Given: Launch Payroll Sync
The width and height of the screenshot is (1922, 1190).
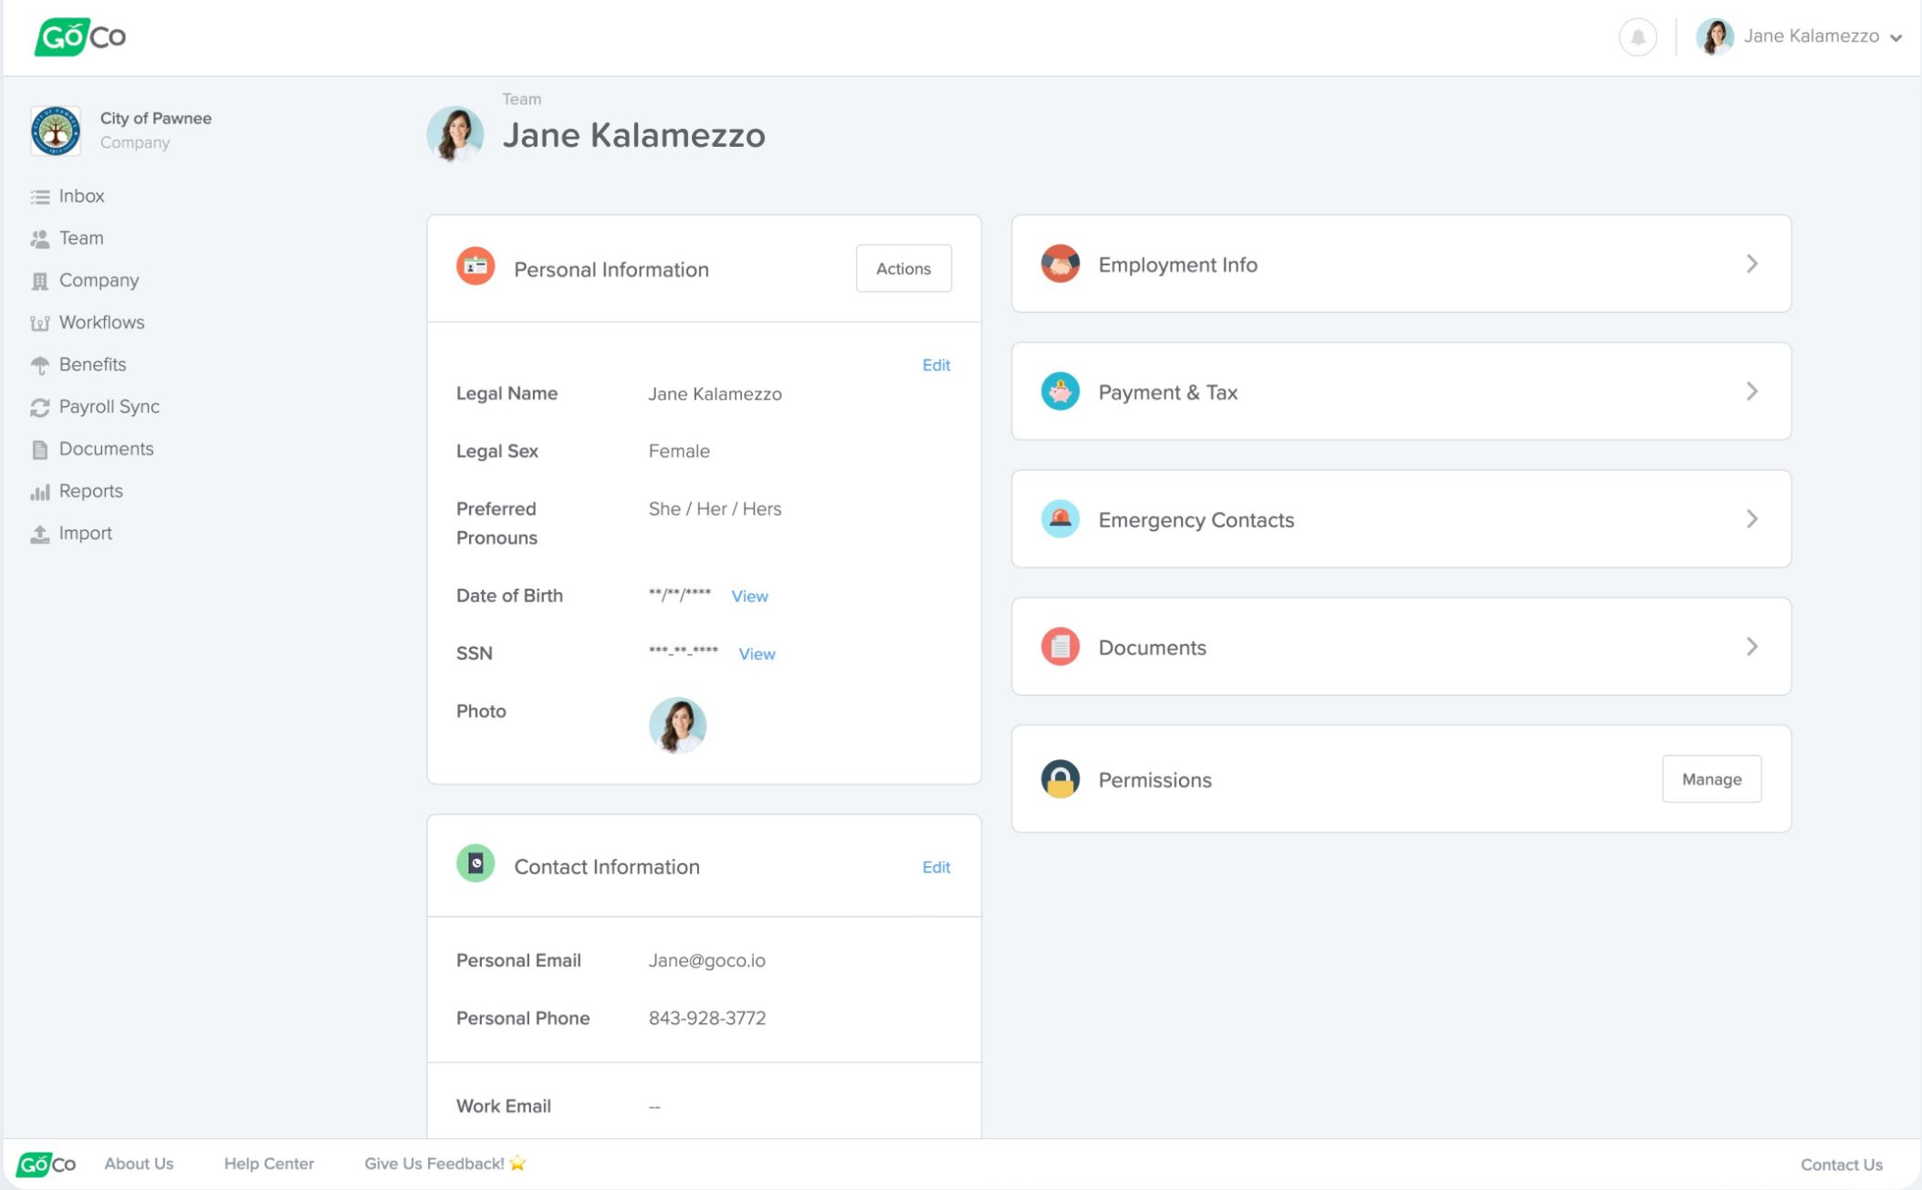Looking at the screenshot, I should pos(110,406).
